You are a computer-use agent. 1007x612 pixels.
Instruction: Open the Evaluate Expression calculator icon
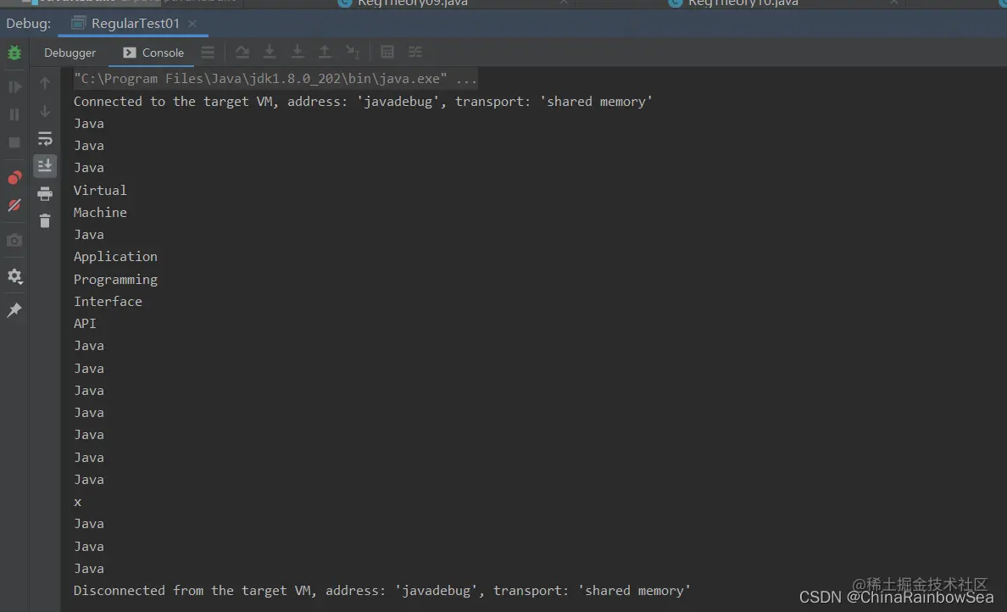[387, 52]
